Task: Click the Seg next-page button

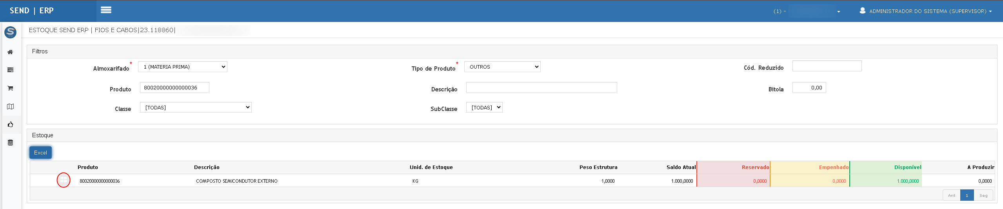Action: tap(983, 195)
